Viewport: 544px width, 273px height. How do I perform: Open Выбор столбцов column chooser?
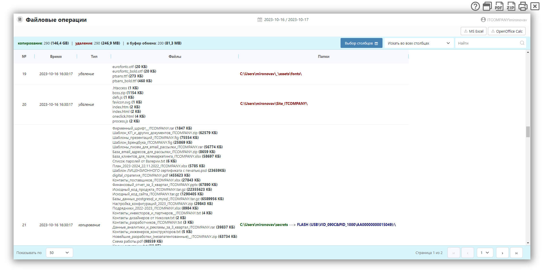(x=361, y=43)
